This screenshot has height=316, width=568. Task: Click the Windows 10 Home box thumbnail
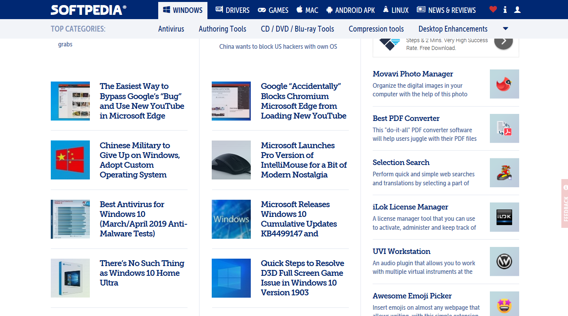click(x=70, y=278)
